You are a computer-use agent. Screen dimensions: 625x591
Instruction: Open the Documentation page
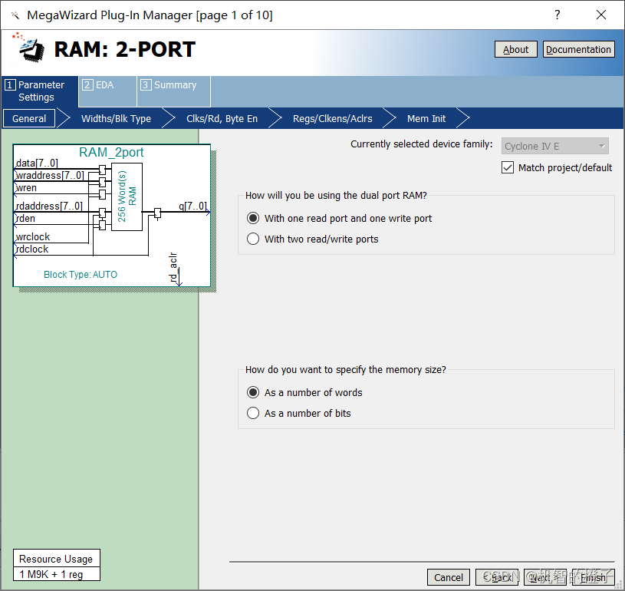click(x=578, y=49)
